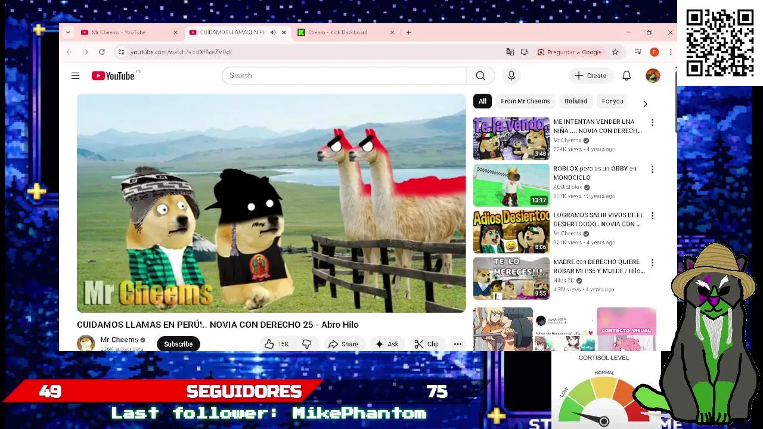The image size is (763, 429).
Task: Open options for 'MADRE con DERECHO' video
Action: (652, 263)
